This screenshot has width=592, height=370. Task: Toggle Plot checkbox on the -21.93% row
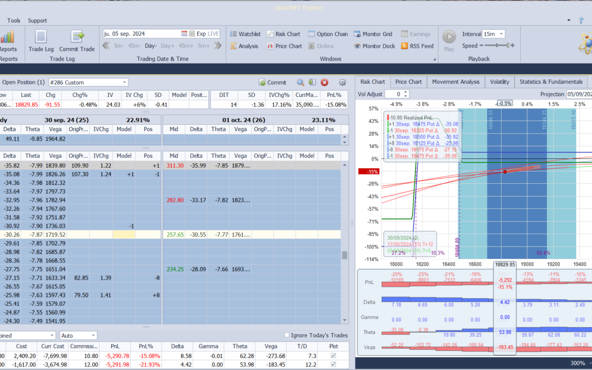[x=333, y=365]
